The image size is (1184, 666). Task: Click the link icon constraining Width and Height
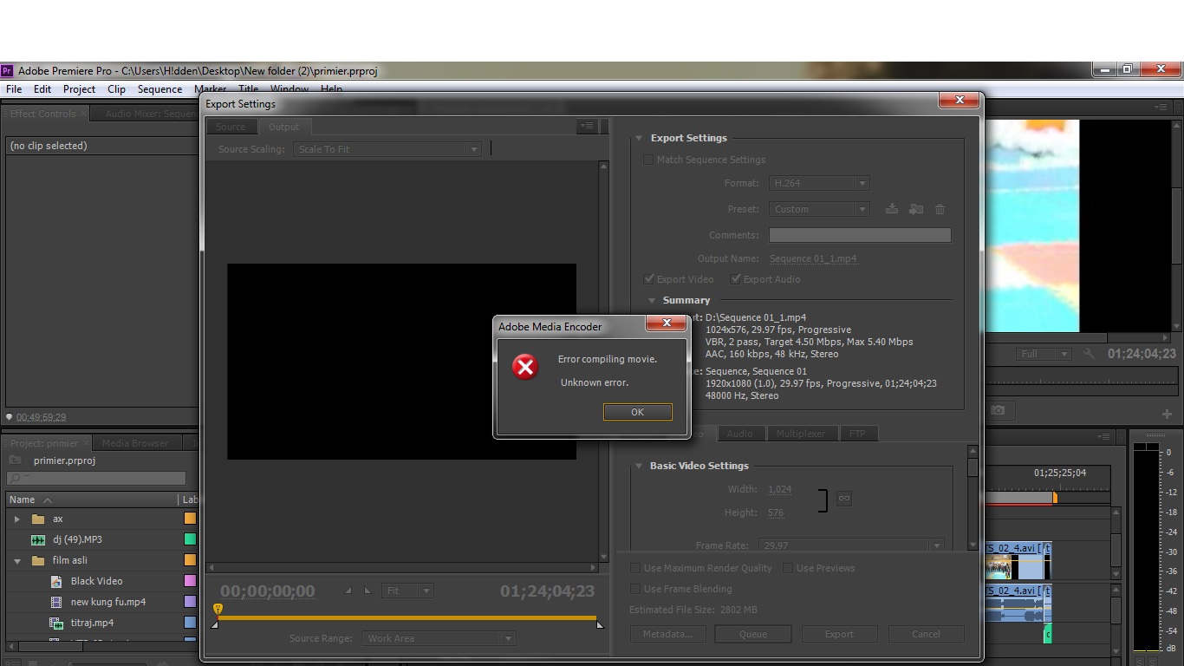click(x=843, y=499)
